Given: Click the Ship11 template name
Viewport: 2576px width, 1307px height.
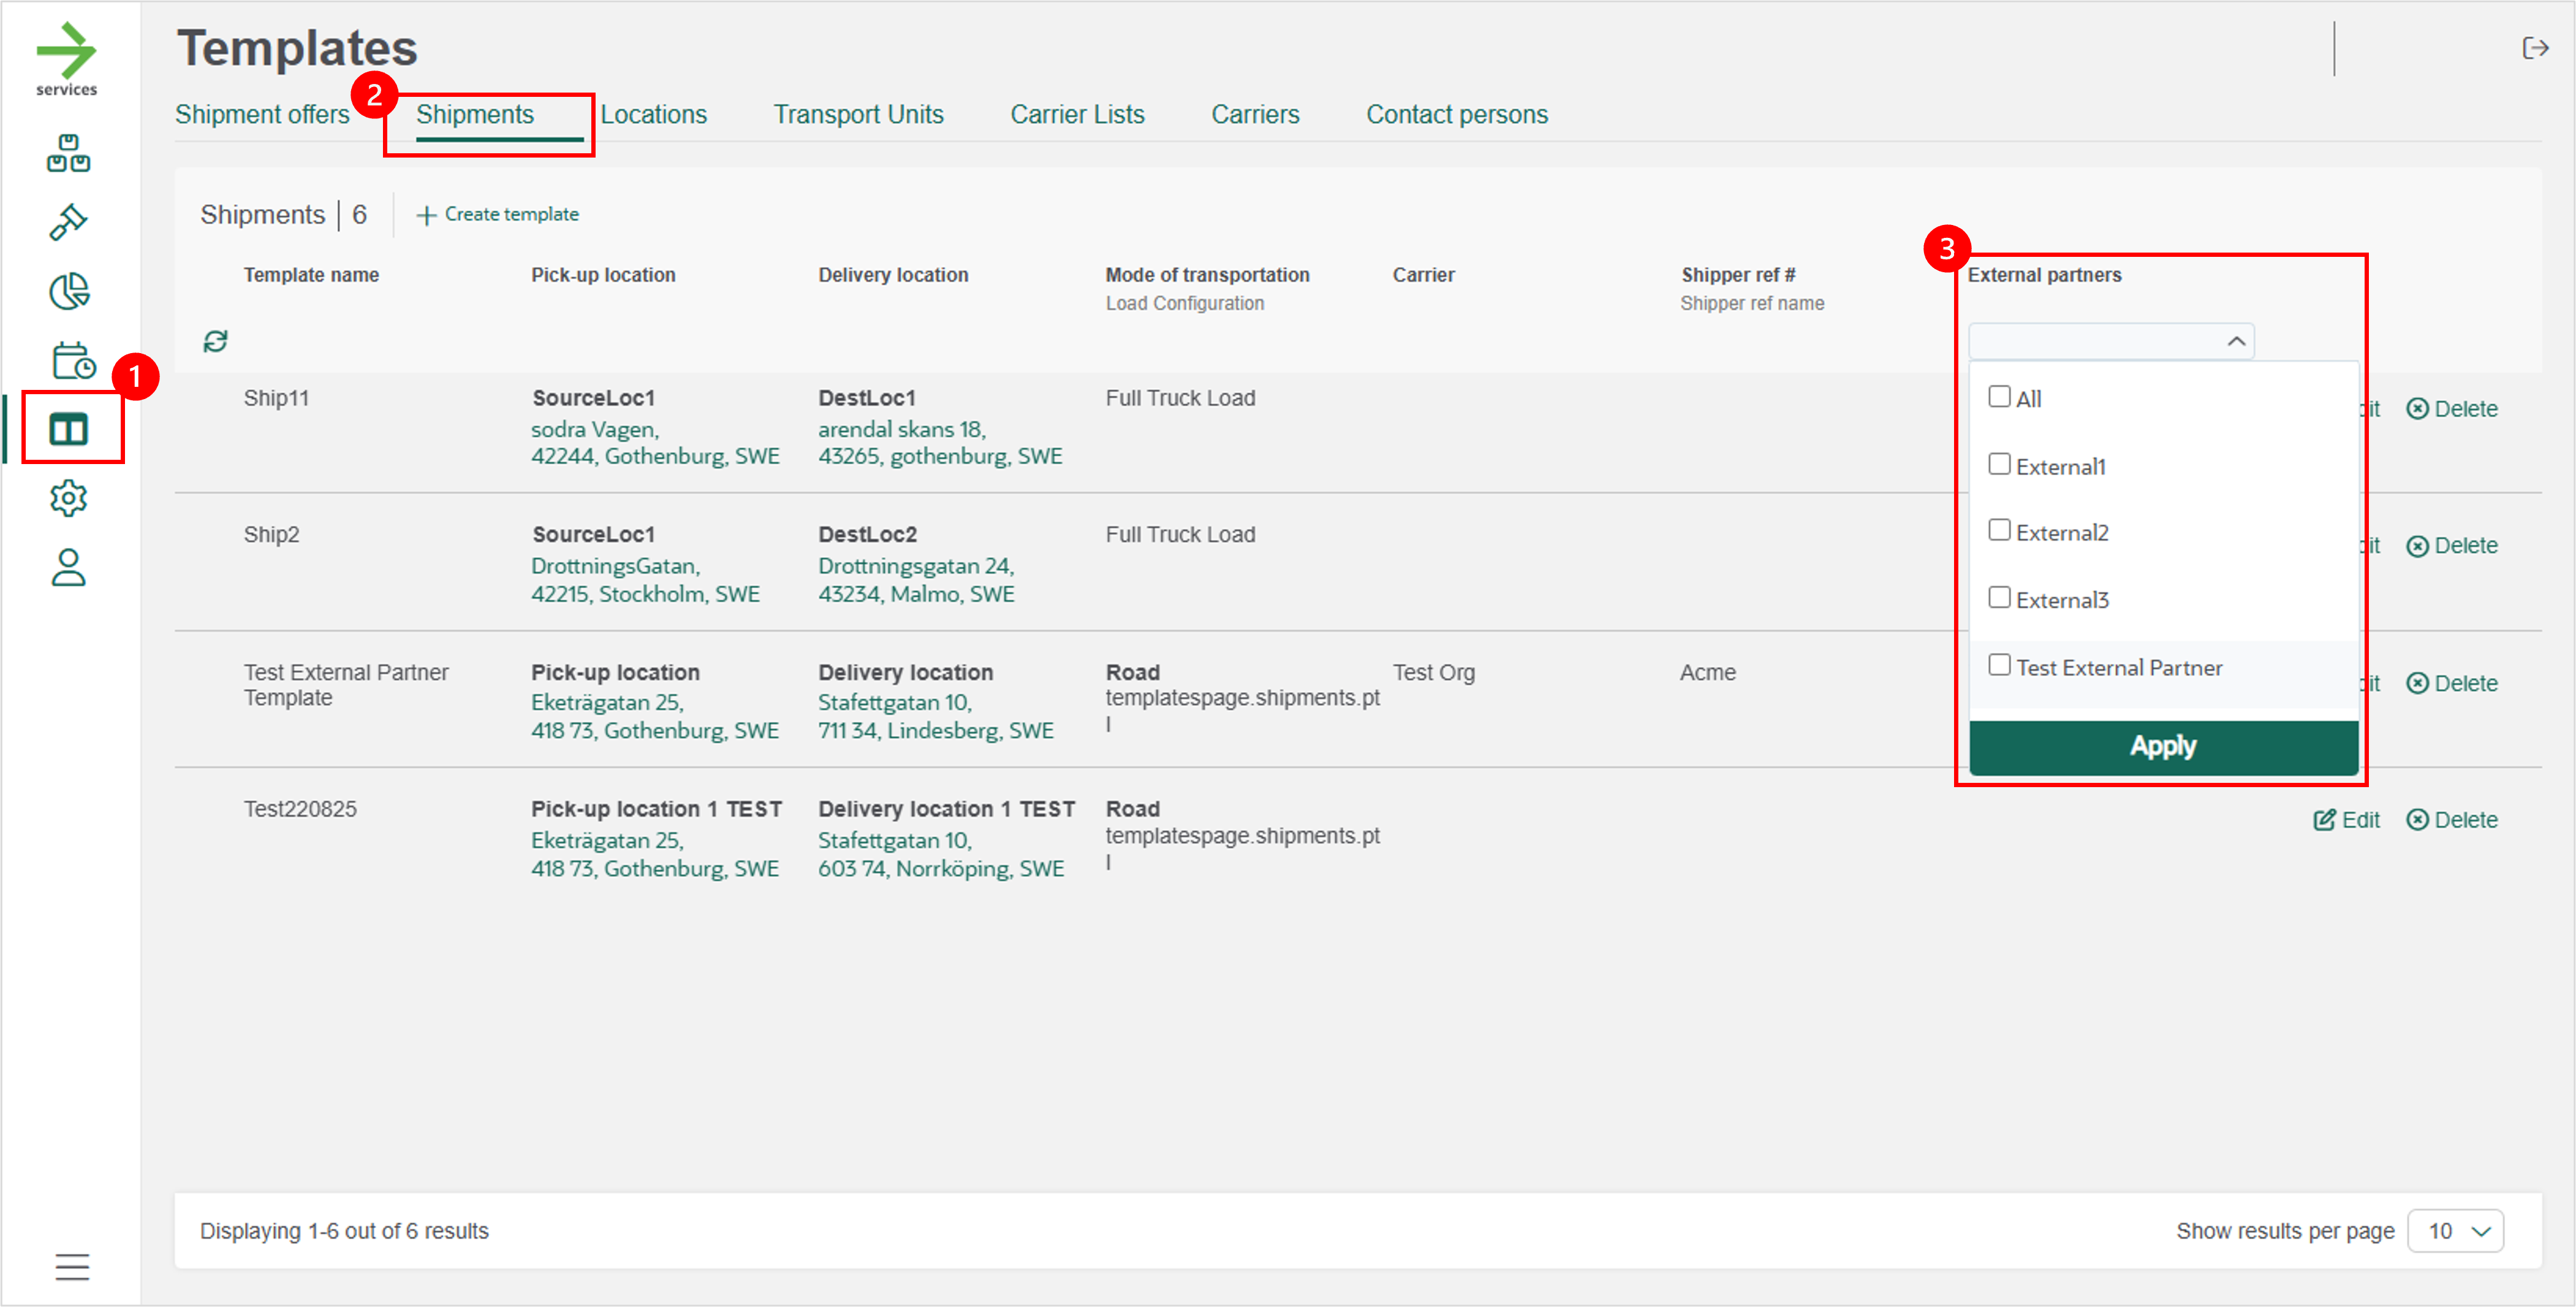Looking at the screenshot, I should (276, 398).
